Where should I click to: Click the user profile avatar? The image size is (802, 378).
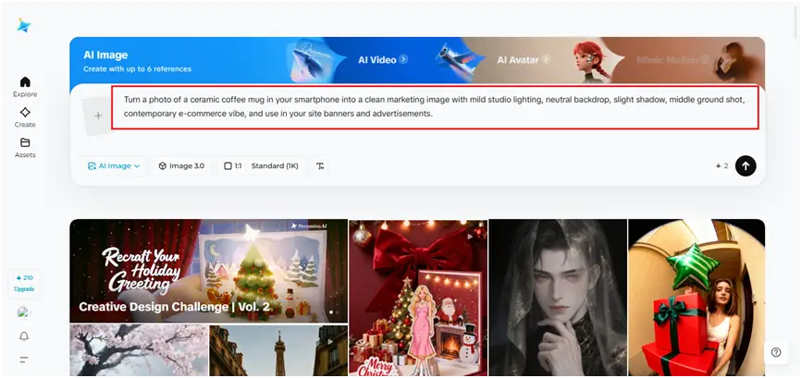click(24, 313)
